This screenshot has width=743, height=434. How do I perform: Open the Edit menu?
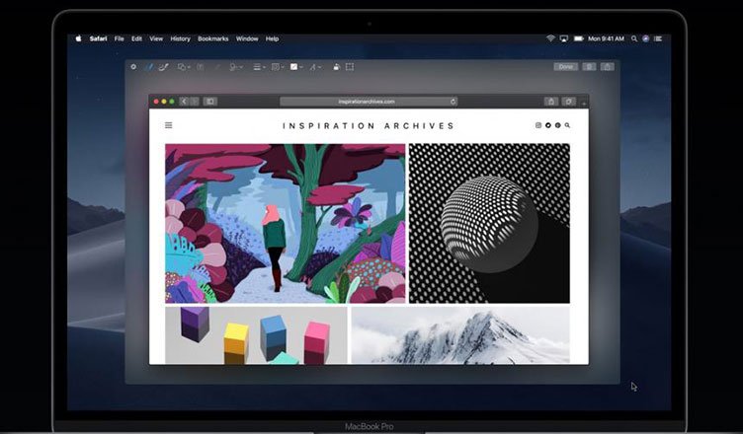137,38
